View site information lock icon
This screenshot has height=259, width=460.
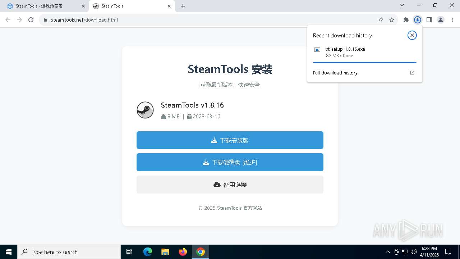(x=45, y=20)
